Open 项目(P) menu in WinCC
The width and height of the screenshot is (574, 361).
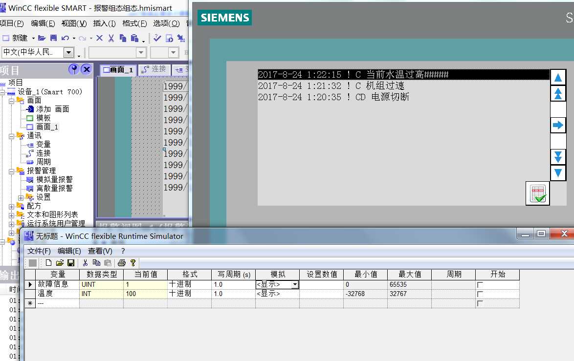12,23
